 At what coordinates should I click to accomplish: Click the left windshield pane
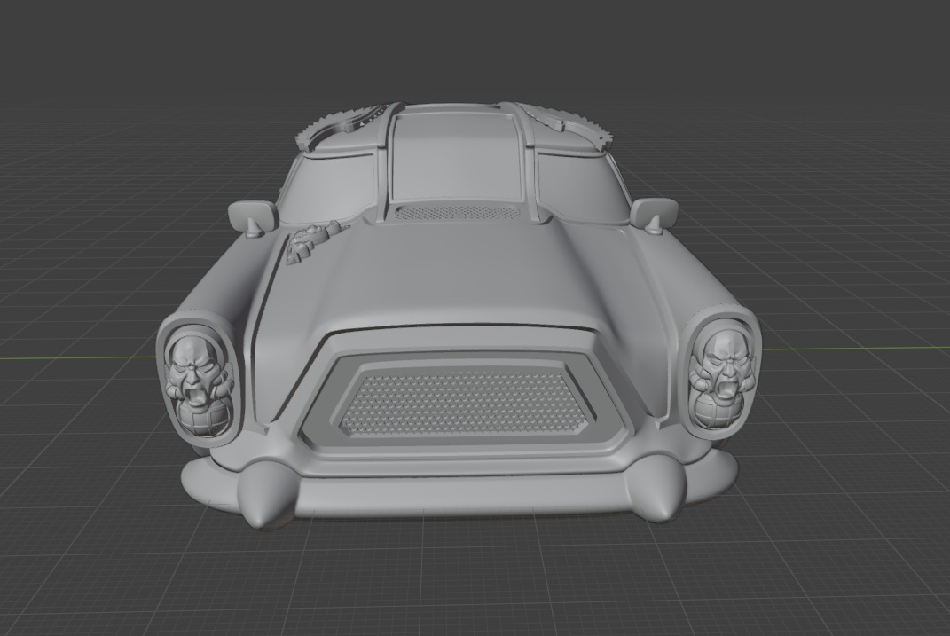pos(328,186)
